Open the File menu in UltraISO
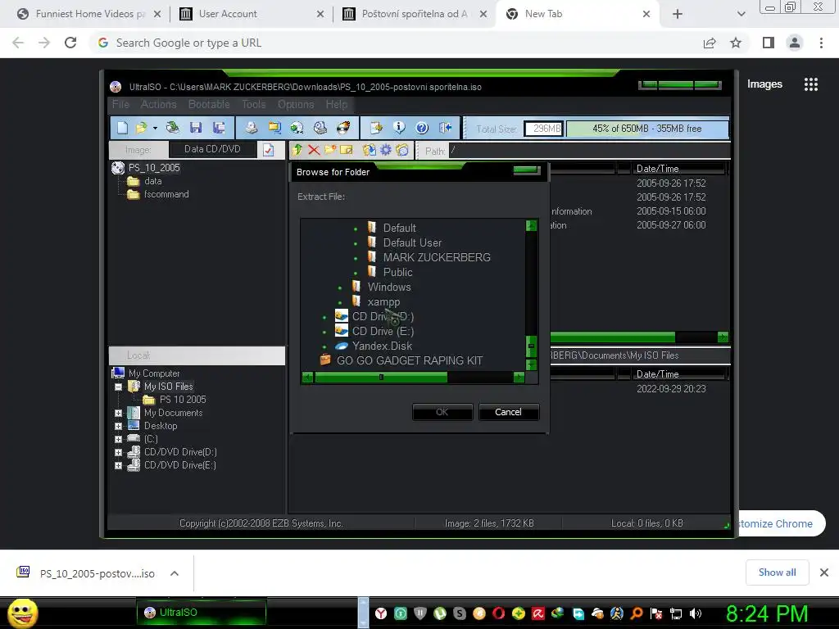Screen dimensions: 839x629 (120, 104)
